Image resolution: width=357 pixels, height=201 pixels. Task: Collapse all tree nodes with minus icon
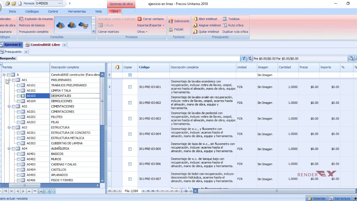[47, 191]
